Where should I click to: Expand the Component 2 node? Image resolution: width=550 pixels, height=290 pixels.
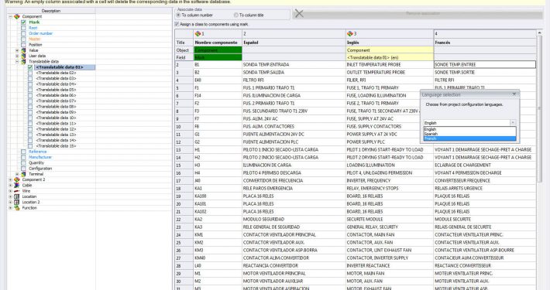click(x=11, y=179)
